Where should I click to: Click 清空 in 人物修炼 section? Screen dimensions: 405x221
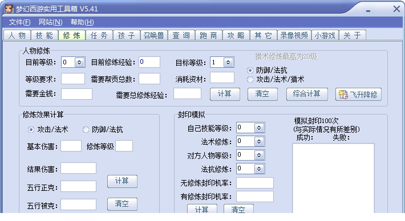pyautogui.click(x=262, y=94)
